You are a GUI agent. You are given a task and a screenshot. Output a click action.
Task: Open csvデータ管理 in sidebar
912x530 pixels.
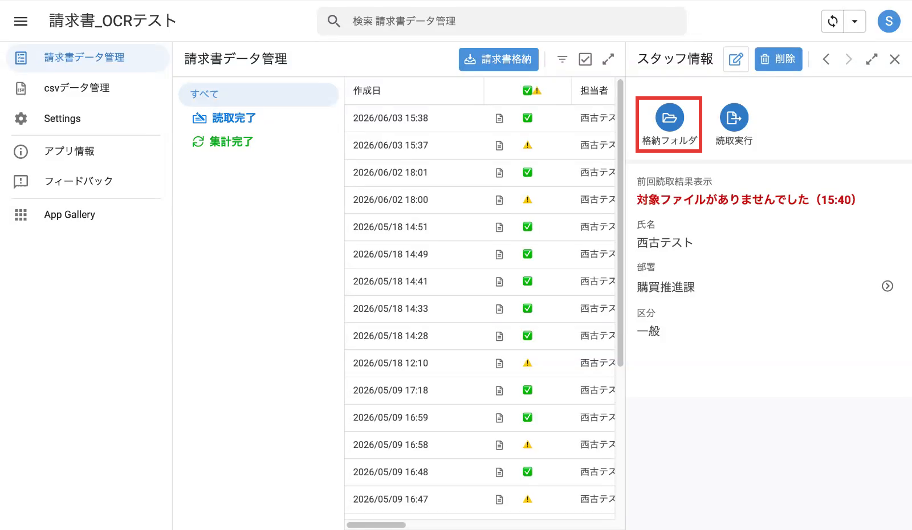[x=88, y=88]
